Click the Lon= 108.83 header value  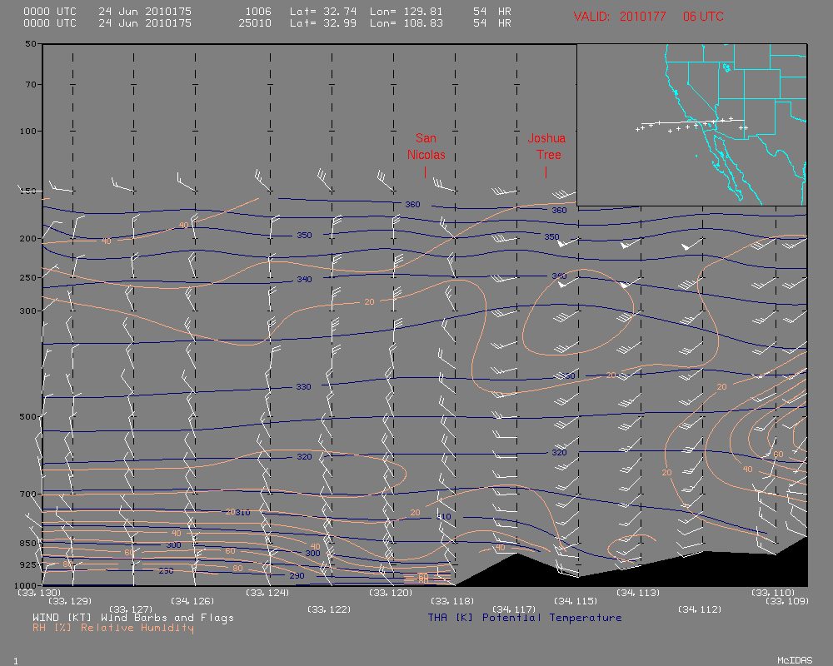click(407, 22)
